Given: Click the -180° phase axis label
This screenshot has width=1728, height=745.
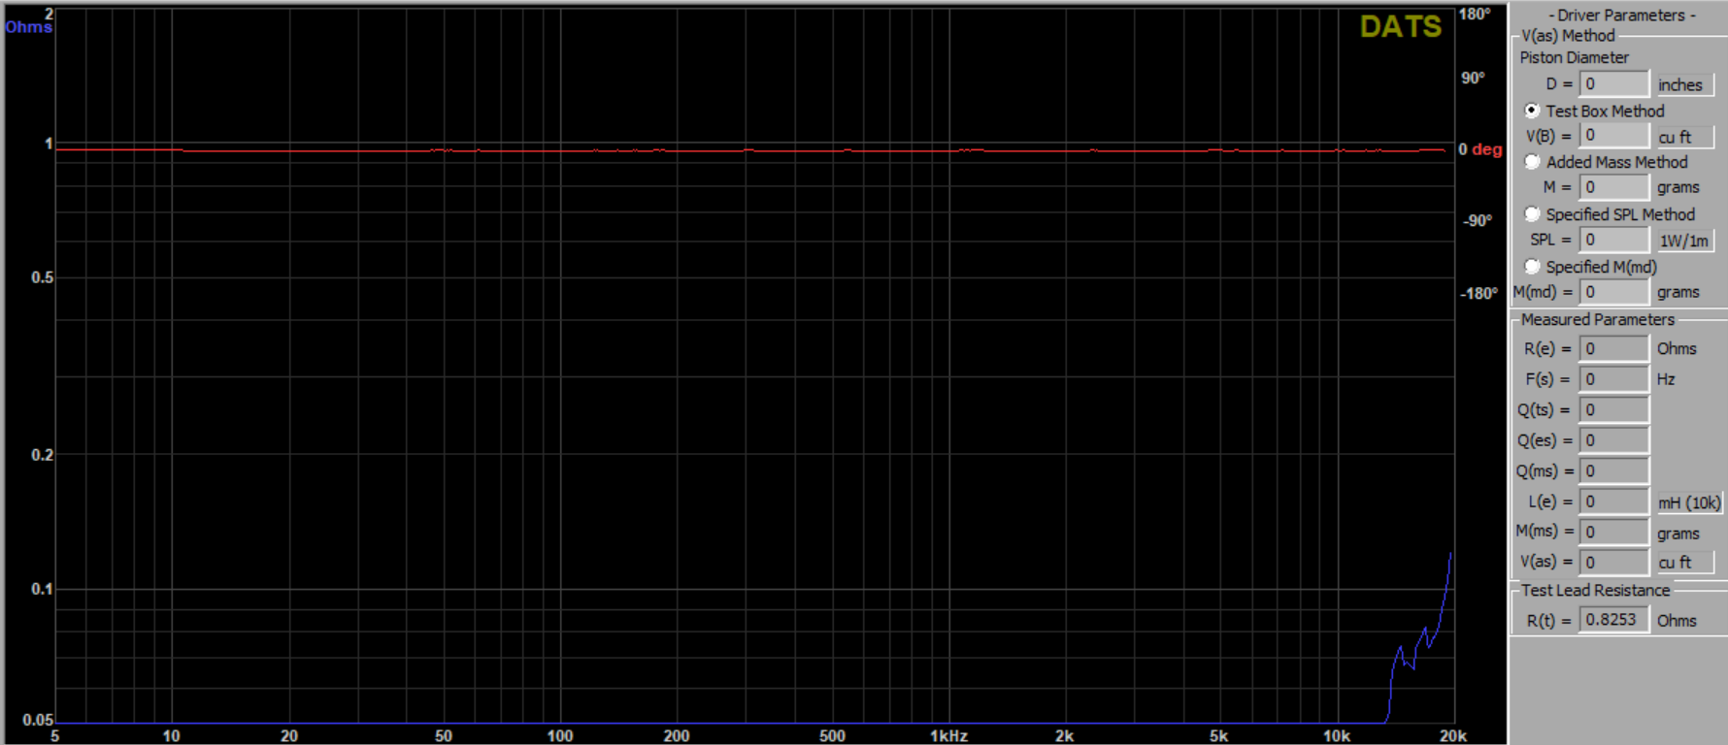Looking at the screenshot, I should pos(1479,293).
